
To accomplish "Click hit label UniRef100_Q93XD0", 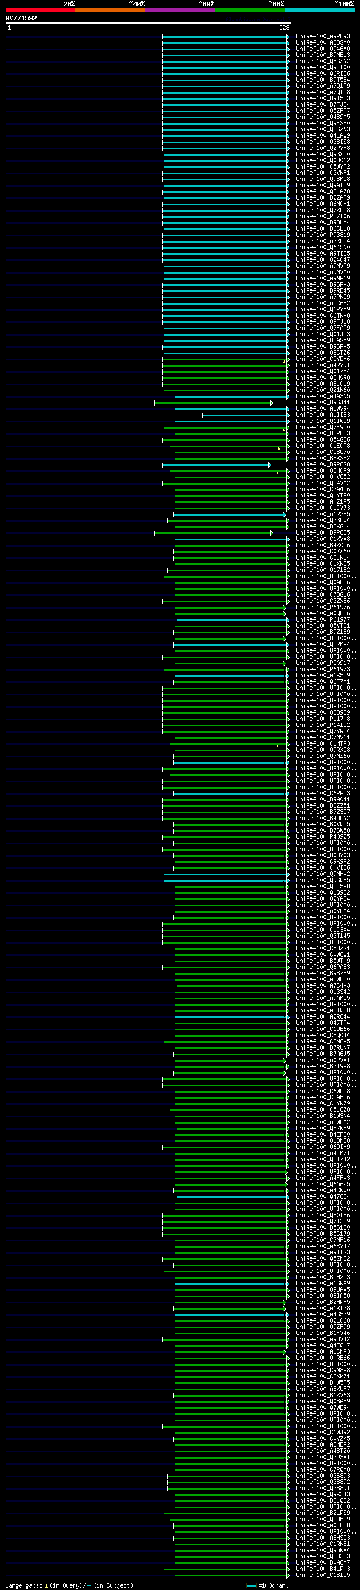I will pyautogui.click(x=323, y=155).
